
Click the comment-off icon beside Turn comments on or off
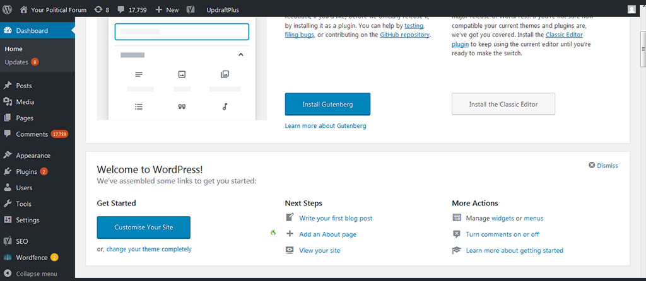(x=456, y=234)
